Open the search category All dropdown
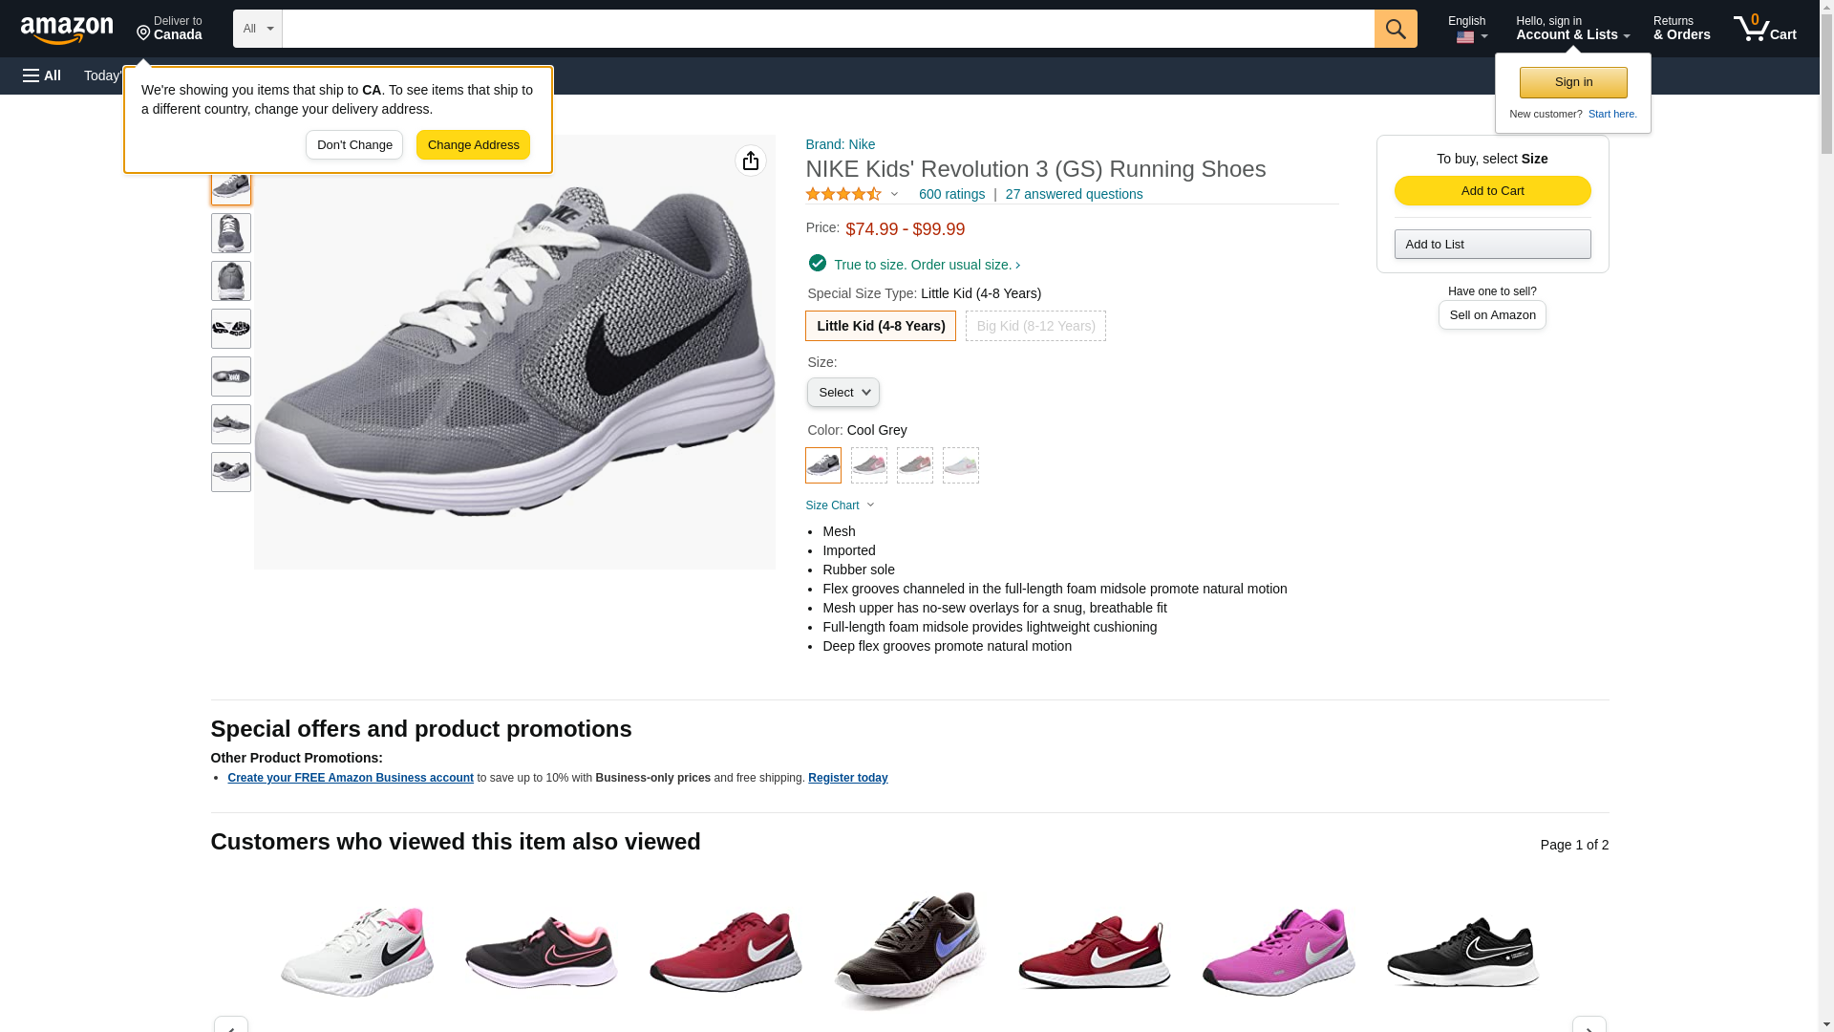 tap(257, 29)
